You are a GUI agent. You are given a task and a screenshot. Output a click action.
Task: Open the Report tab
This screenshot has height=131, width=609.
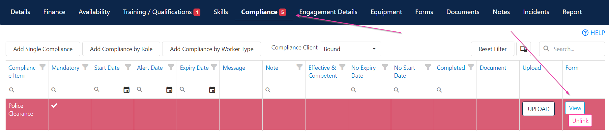pyautogui.click(x=572, y=12)
